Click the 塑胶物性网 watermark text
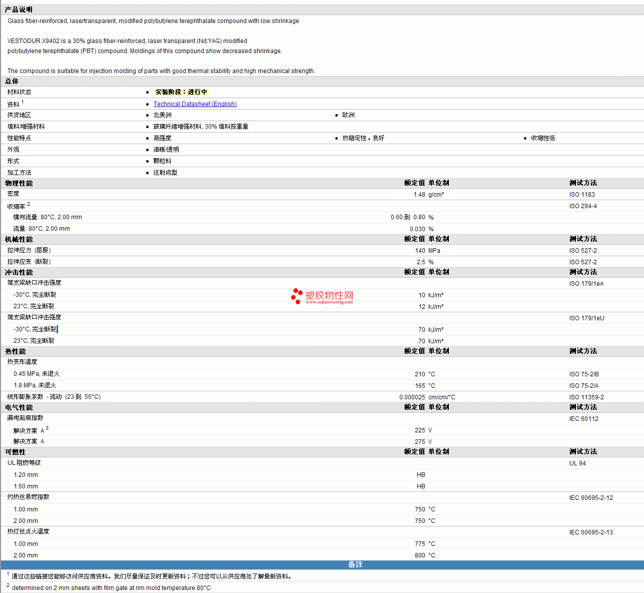The image size is (644, 593). (x=329, y=295)
